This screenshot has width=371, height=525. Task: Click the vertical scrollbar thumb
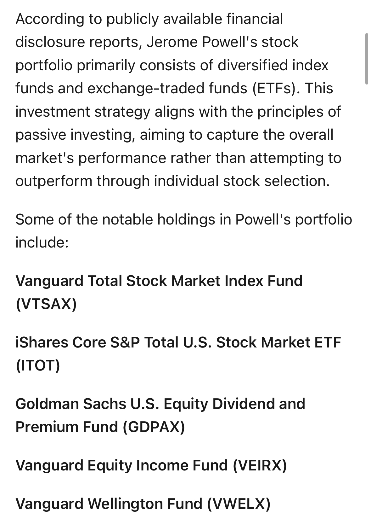pos(366,59)
